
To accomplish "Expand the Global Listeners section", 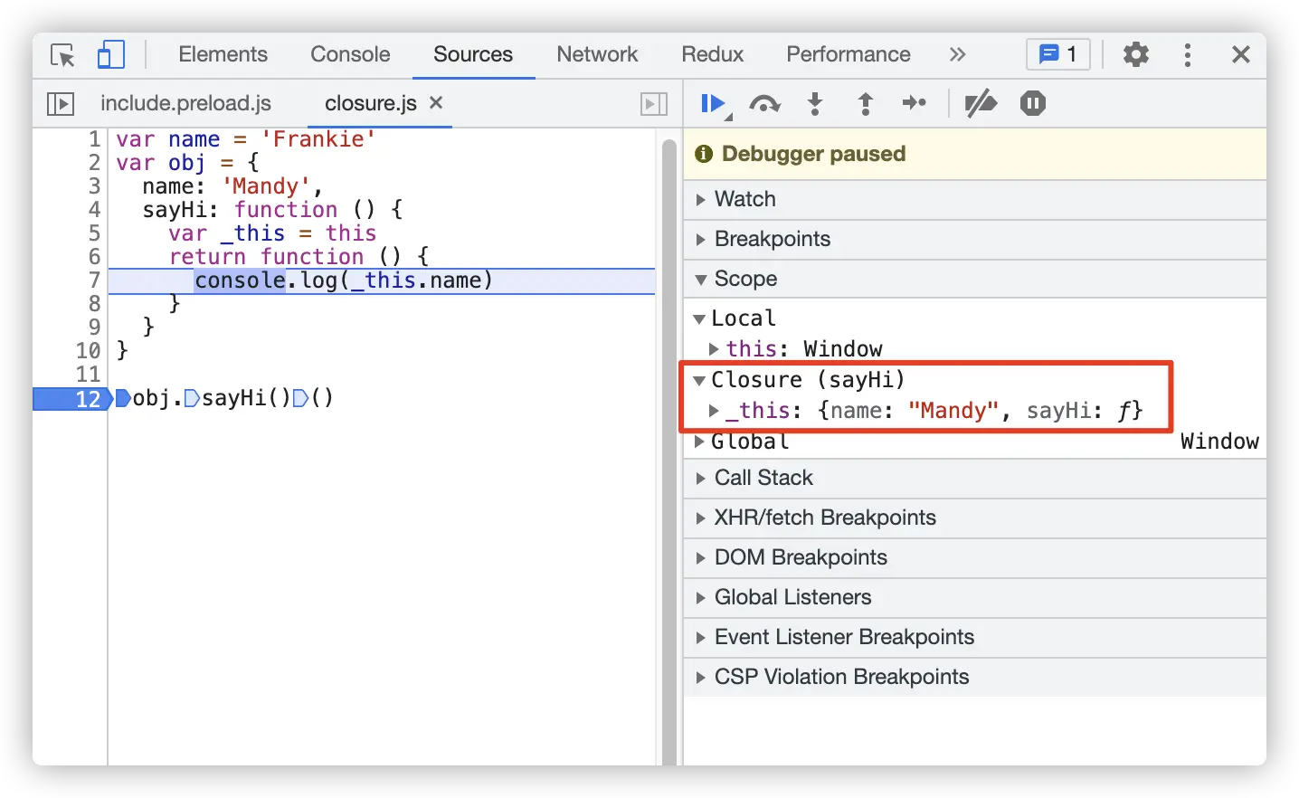I will [x=975, y=597].
